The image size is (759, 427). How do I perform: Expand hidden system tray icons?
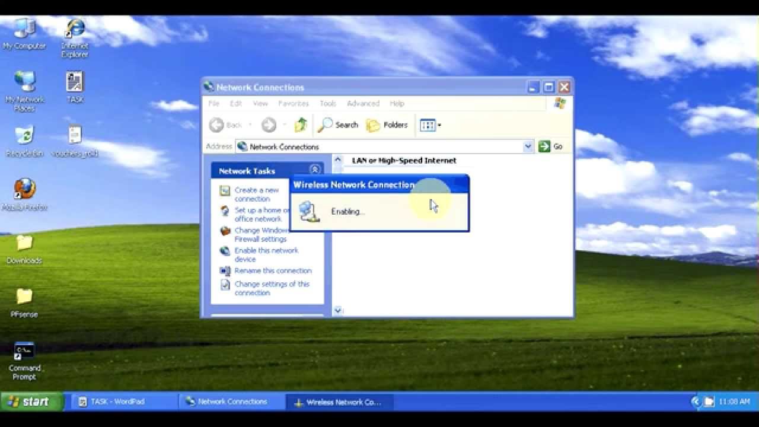click(x=696, y=401)
